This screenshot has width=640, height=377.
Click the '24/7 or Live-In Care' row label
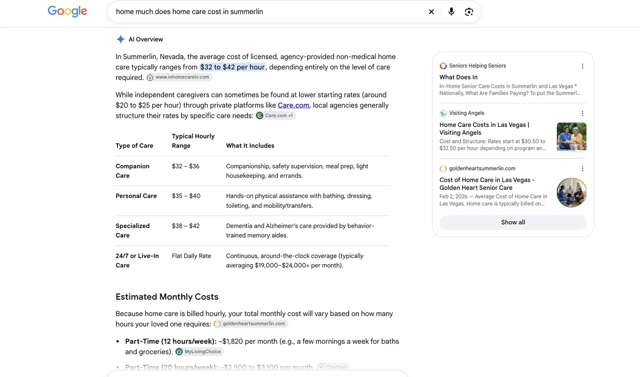(x=137, y=260)
